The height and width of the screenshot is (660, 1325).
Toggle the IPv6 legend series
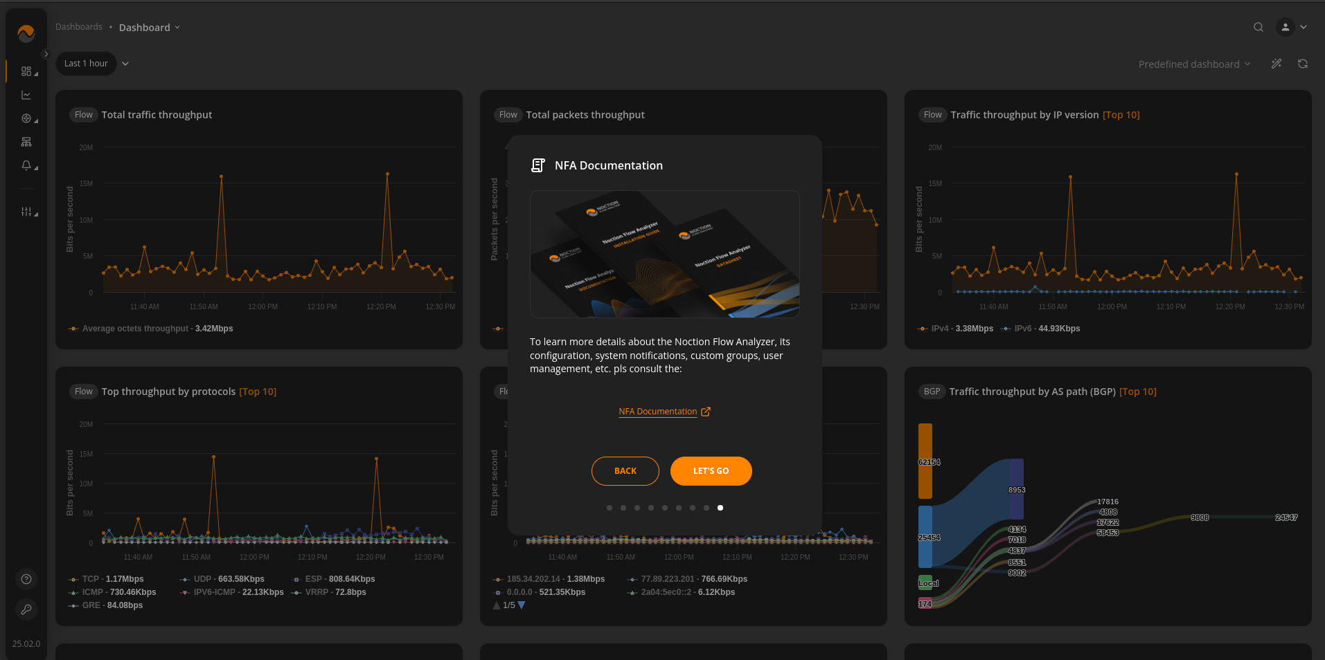point(1040,329)
